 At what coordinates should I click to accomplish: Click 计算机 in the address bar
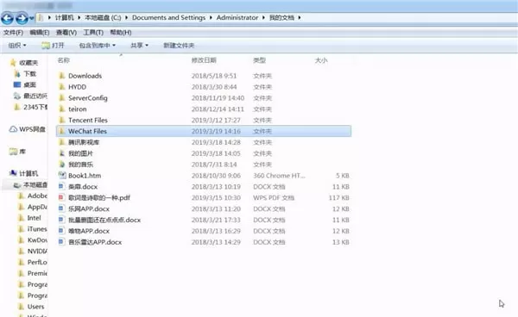tap(64, 18)
